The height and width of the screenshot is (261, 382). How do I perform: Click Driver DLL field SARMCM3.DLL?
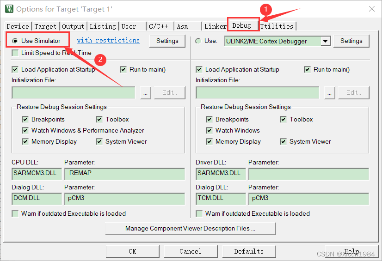[221, 174]
